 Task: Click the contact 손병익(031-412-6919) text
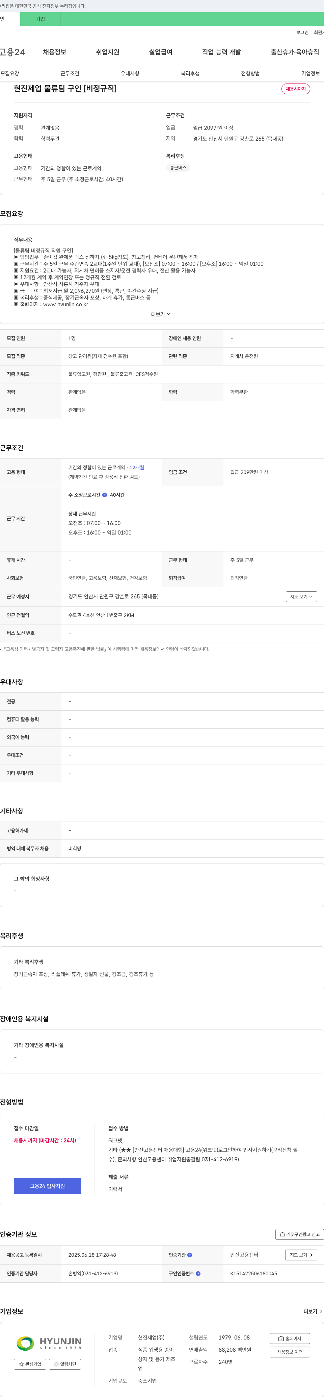[93, 1273]
